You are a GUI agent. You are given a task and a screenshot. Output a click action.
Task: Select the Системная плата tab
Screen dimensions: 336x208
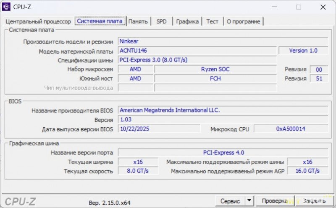[x=100, y=21]
